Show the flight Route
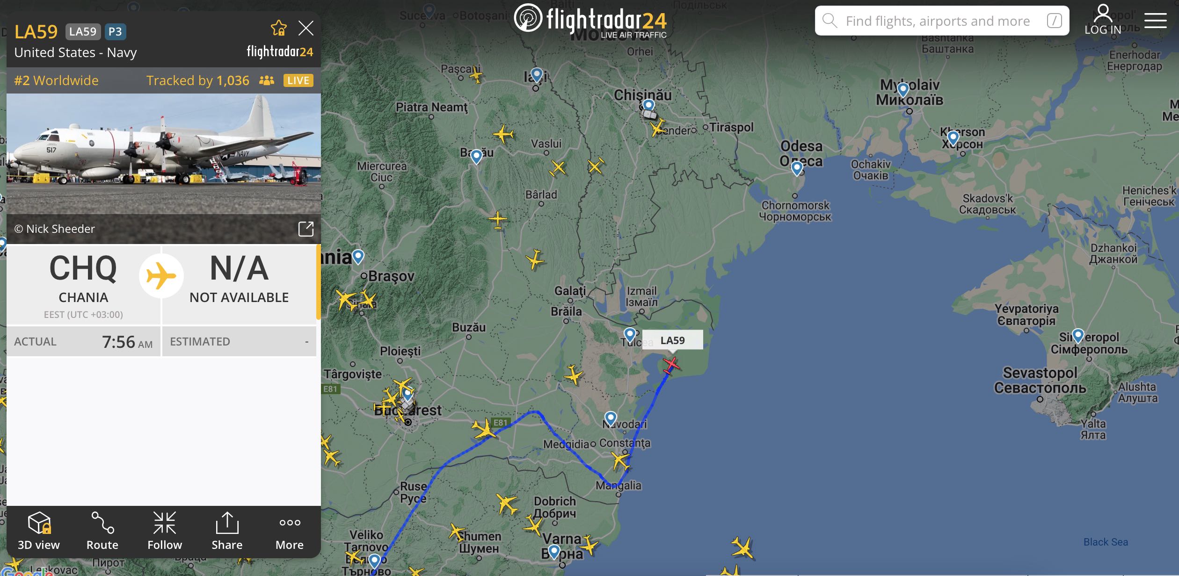The height and width of the screenshot is (576, 1179). [x=102, y=531]
